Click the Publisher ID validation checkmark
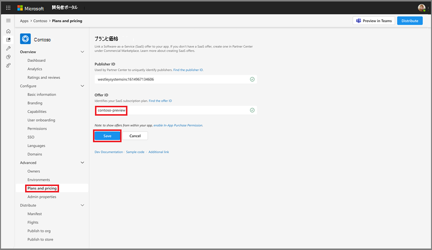Viewport: 432px width, 250px height. pos(252,79)
